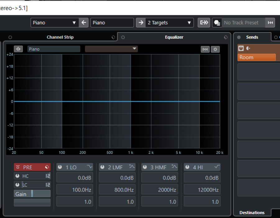Adjust the Gain slider
Image resolution: width=280 pixels, height=218 pixels.
[32, 194]
